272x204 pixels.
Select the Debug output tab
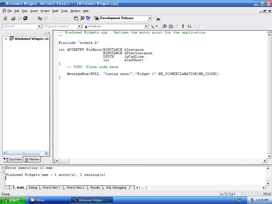point(33,188)
